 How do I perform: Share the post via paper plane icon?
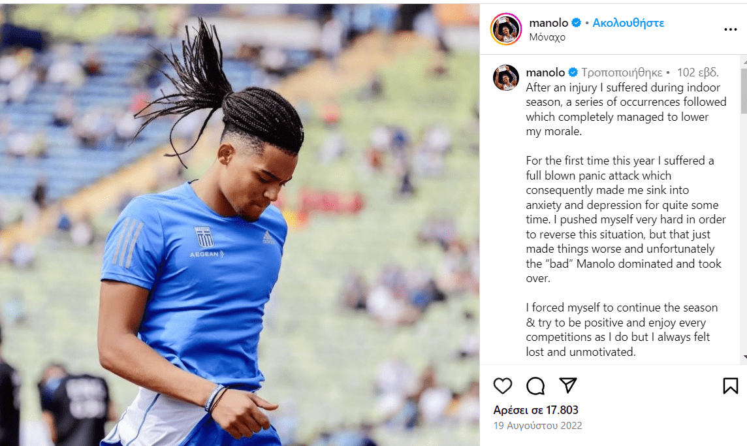568,385
